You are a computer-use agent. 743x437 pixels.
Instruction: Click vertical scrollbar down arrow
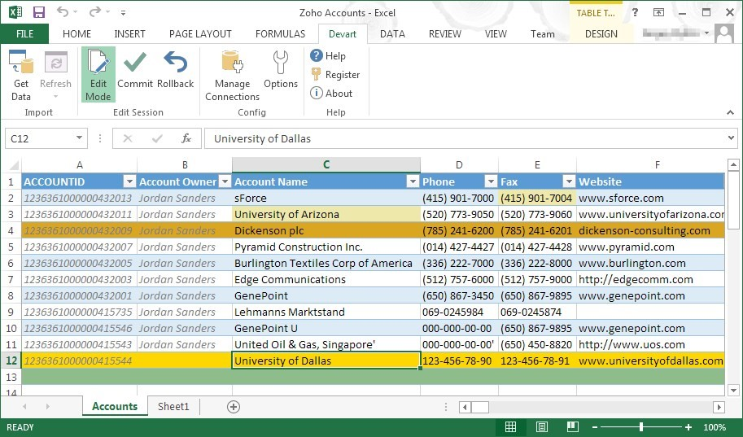733,391
